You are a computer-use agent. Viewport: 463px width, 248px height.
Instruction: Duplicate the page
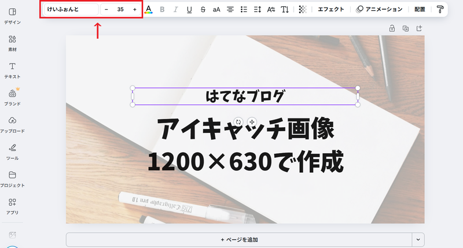[x=406, y=28]
